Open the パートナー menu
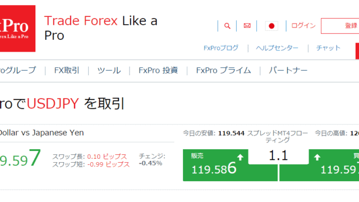The image size is (359, 202). [288, 70]
